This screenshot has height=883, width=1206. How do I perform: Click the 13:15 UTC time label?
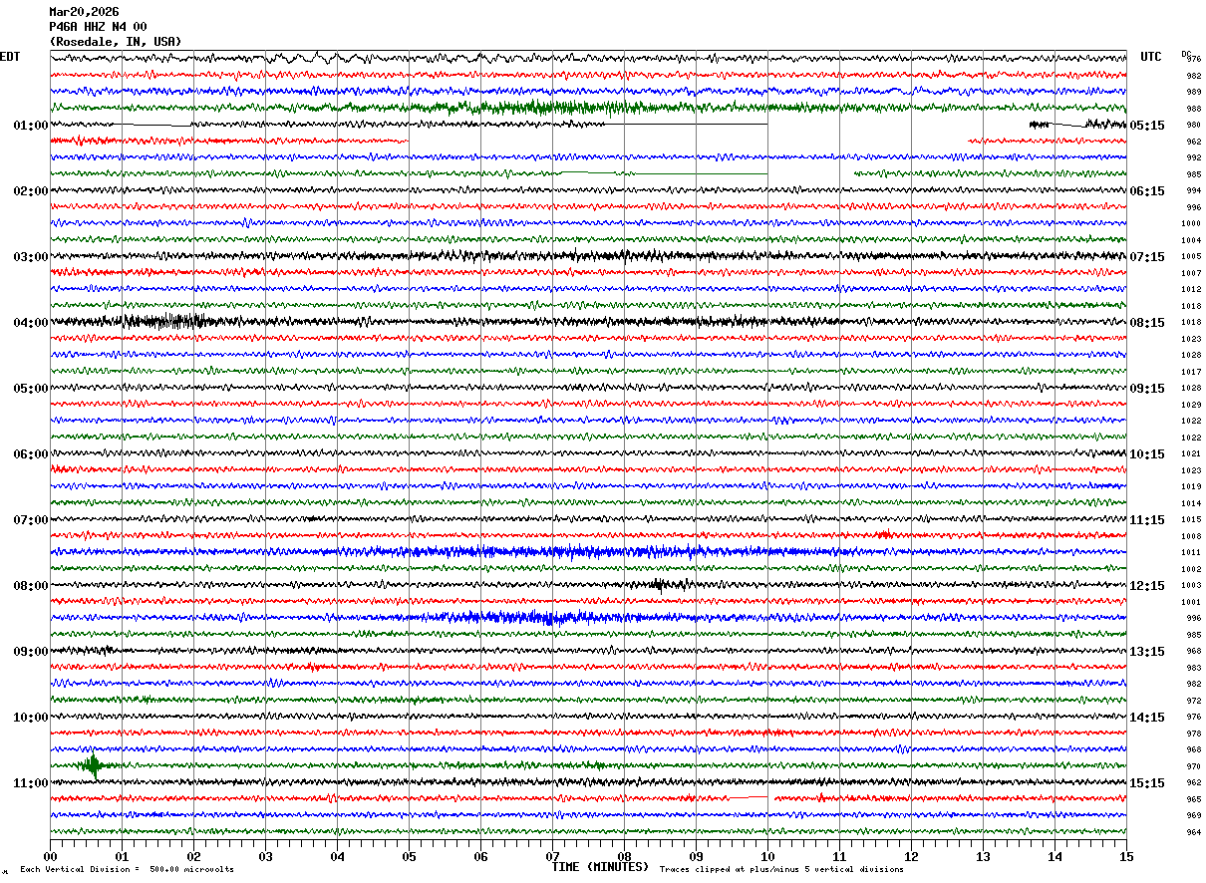point(1146,652)
